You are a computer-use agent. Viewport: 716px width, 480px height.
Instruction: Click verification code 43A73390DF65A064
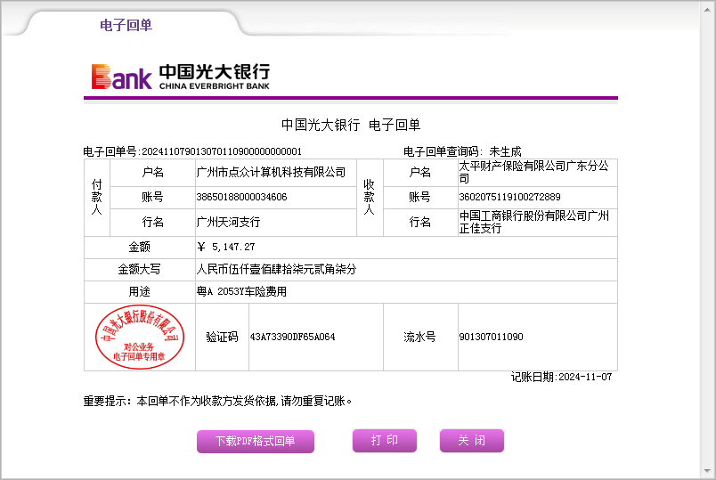pos(292,338)
